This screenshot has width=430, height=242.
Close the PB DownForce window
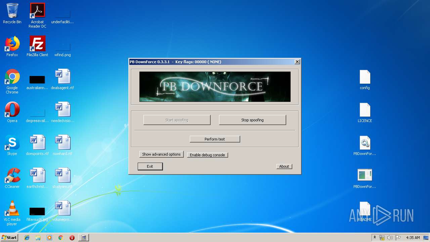(297, 62)
